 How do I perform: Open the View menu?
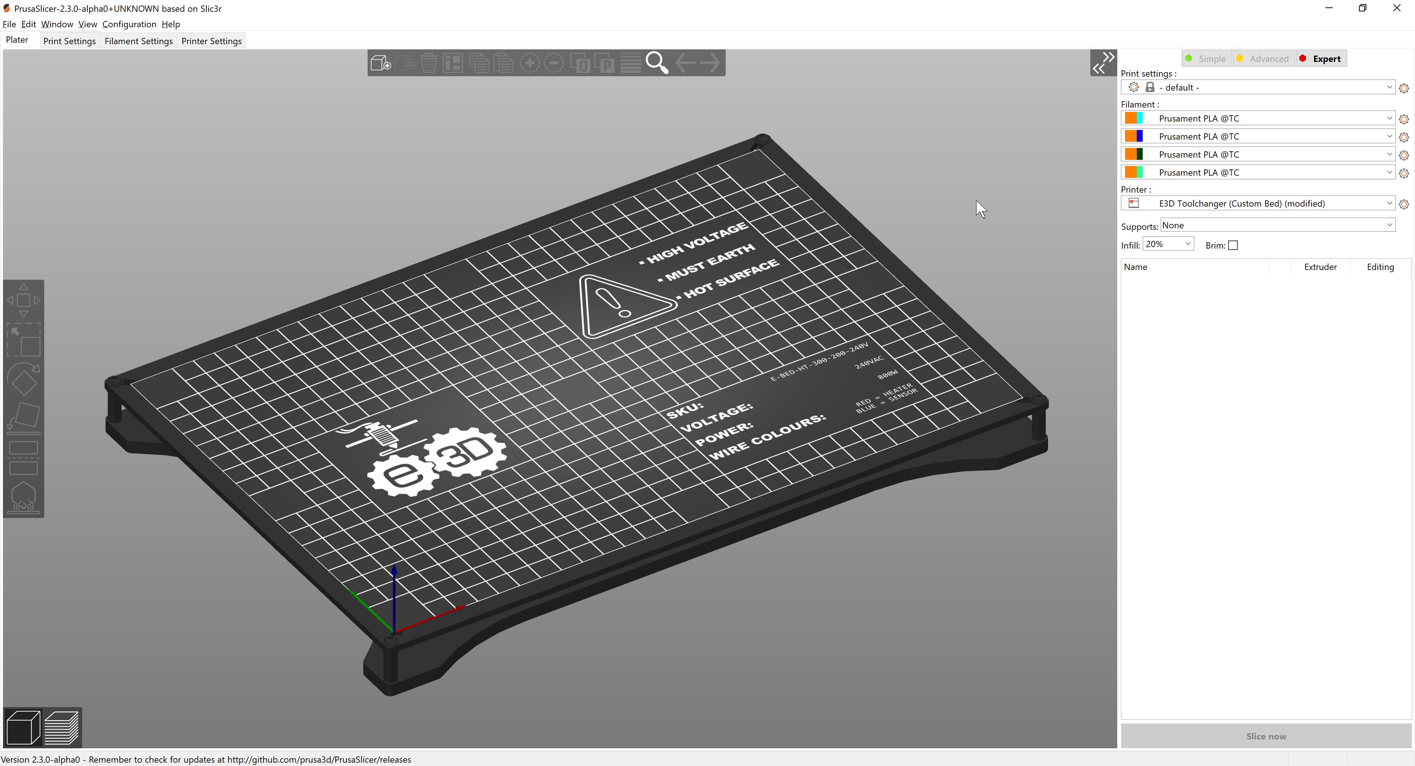point(87,24)
